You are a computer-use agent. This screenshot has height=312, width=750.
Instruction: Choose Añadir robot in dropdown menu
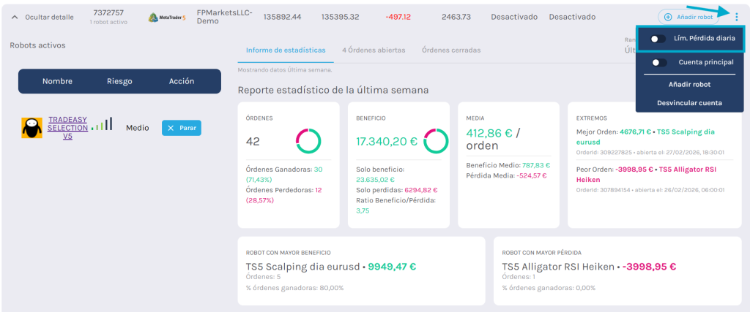(689, 85)
